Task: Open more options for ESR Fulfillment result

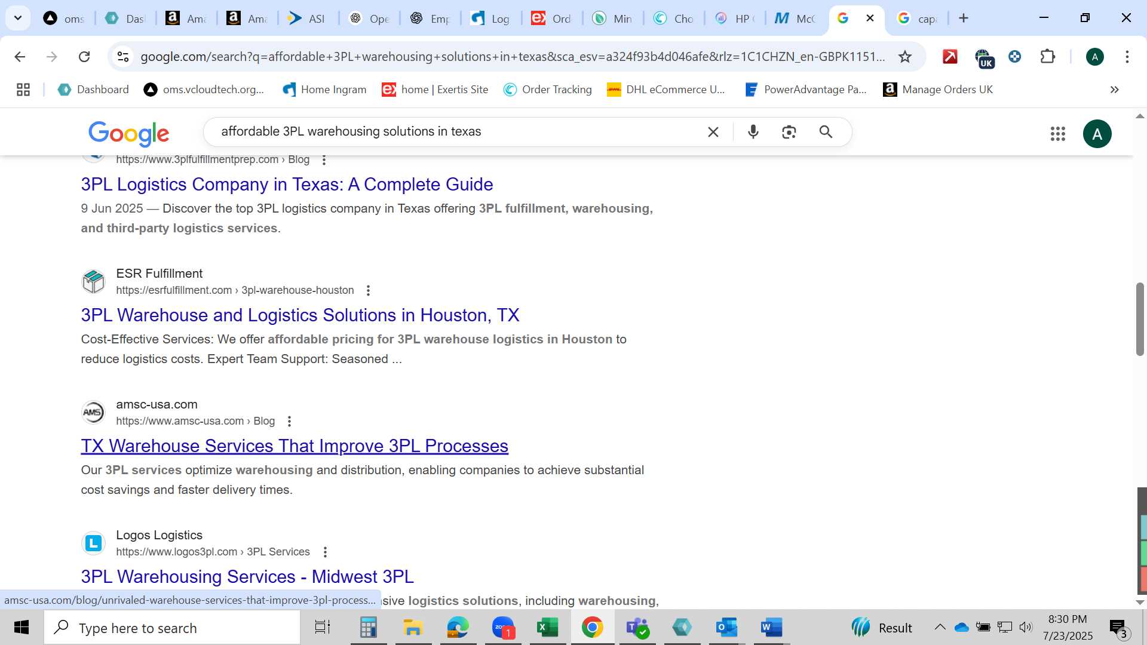Action: pyautogui.click(x=368, y=291)
